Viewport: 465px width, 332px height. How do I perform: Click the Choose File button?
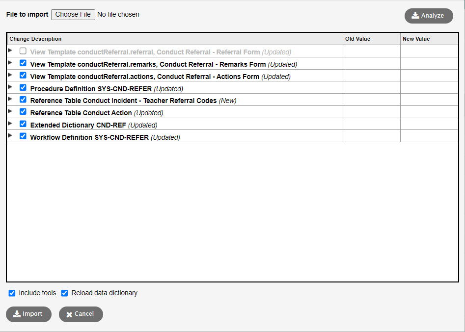pos(73,14)
